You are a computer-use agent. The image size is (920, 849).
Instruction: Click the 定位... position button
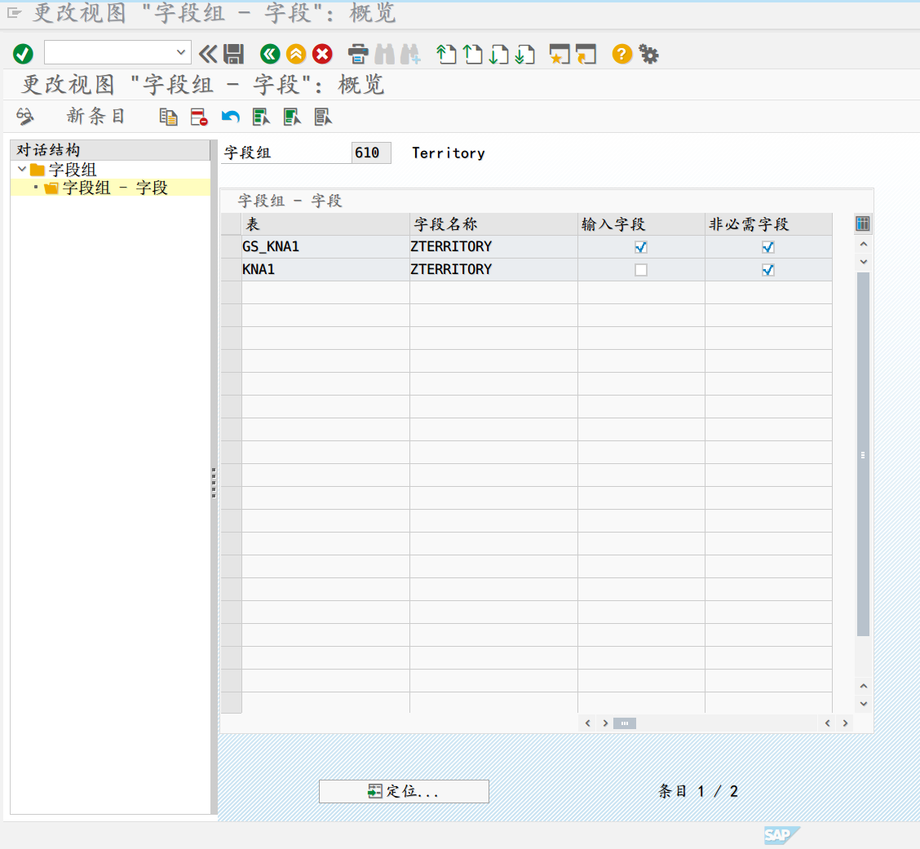[404, 791]
